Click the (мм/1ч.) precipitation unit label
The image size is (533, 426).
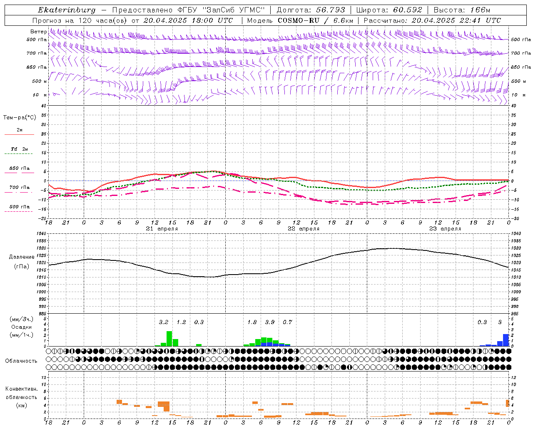[21, 335]
